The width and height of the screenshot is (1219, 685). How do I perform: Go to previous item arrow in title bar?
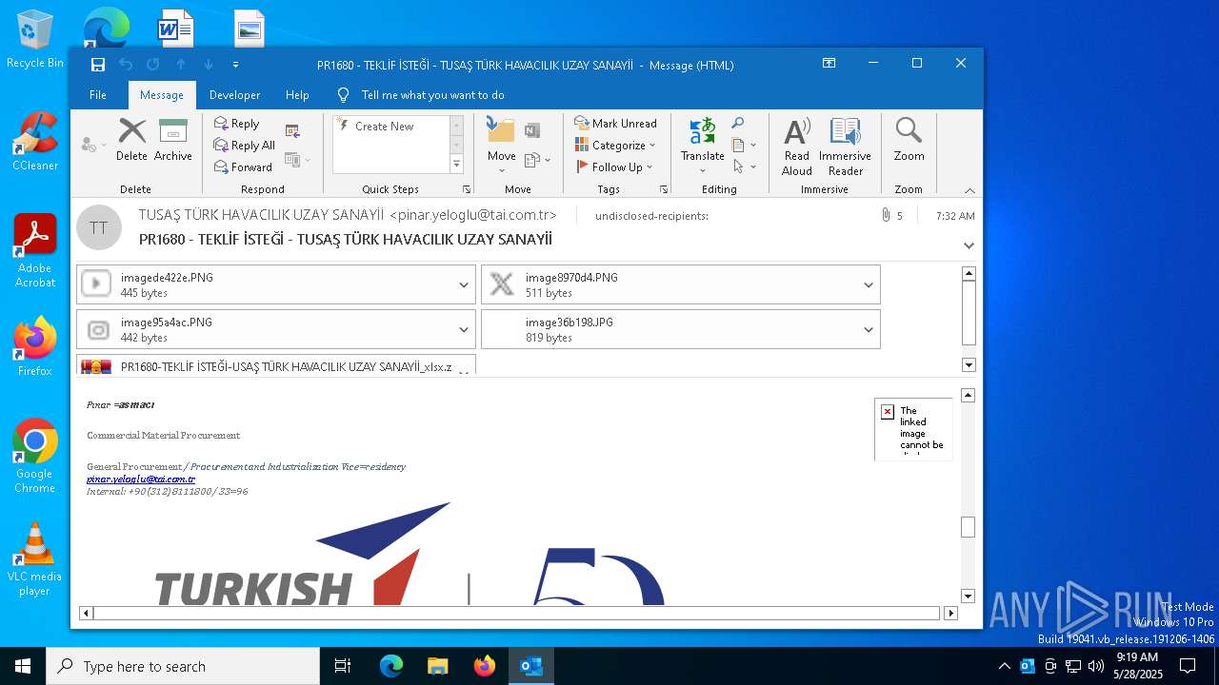[x=181, y=65]
